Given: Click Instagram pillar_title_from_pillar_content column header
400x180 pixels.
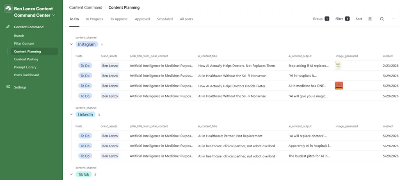Looking at the screenshot, I should click(149, 56).
